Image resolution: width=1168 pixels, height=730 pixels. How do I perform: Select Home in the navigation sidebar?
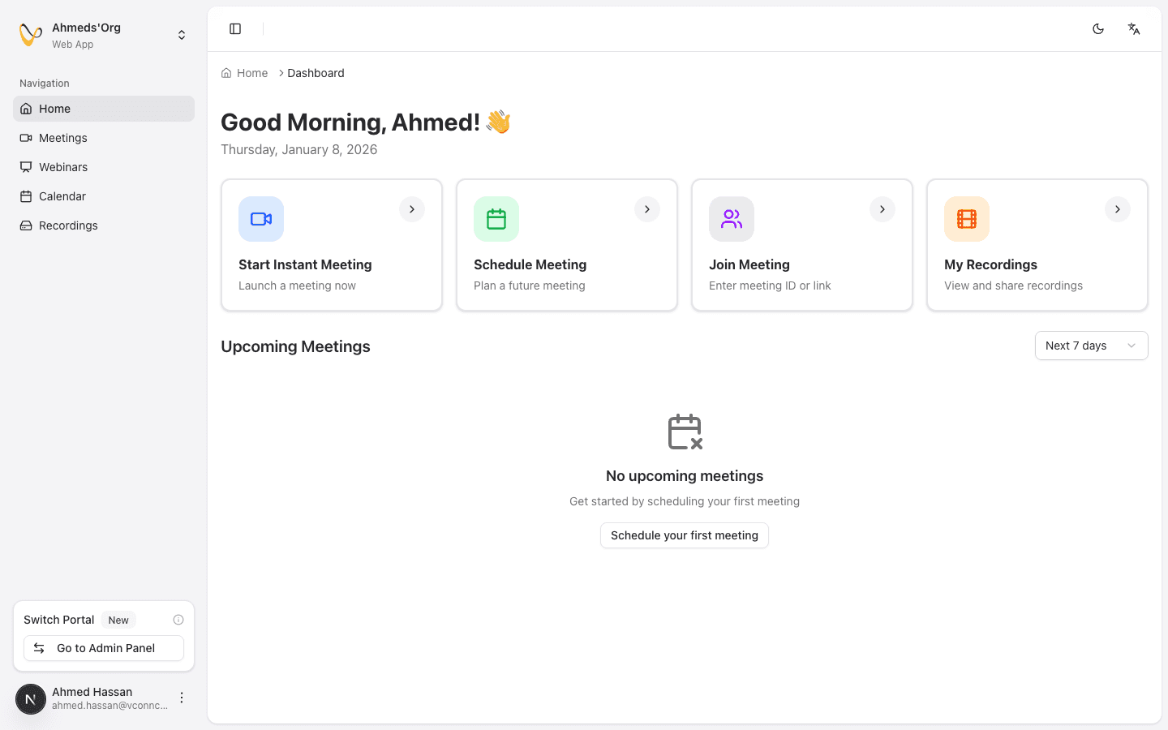(104, 109)
